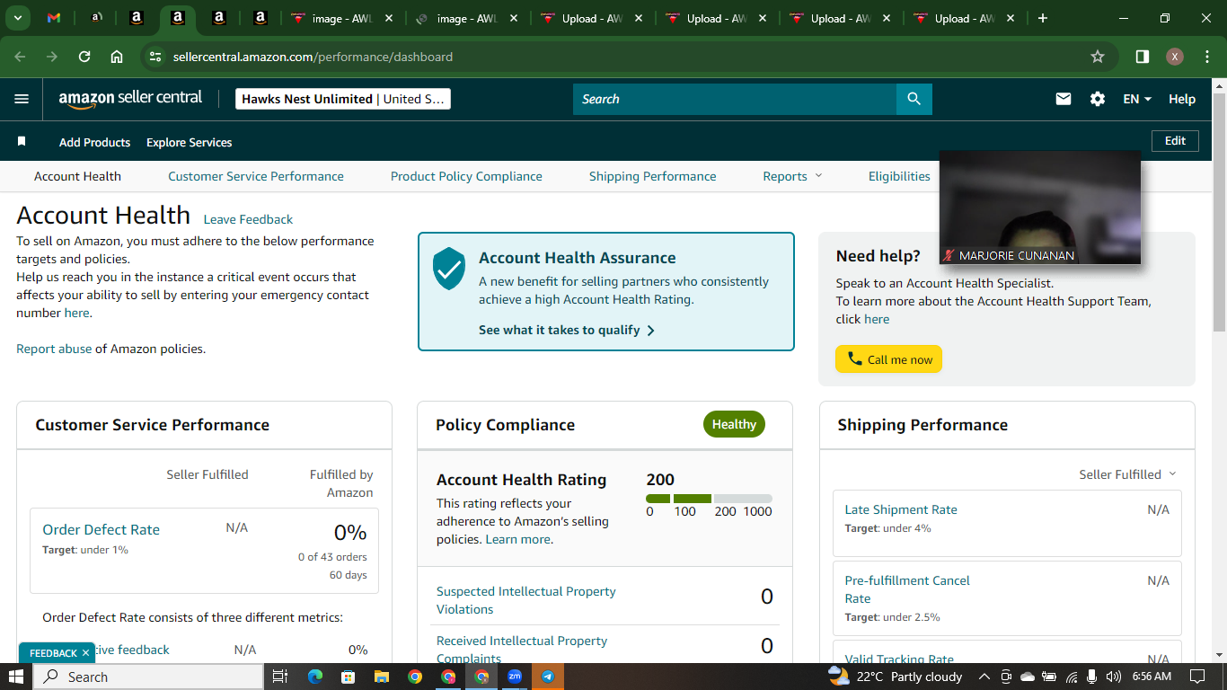The image size is (1227, 690).
Task: Open the Order Defect Rate link
Action: pyautogui.click(x=102, y=530)
